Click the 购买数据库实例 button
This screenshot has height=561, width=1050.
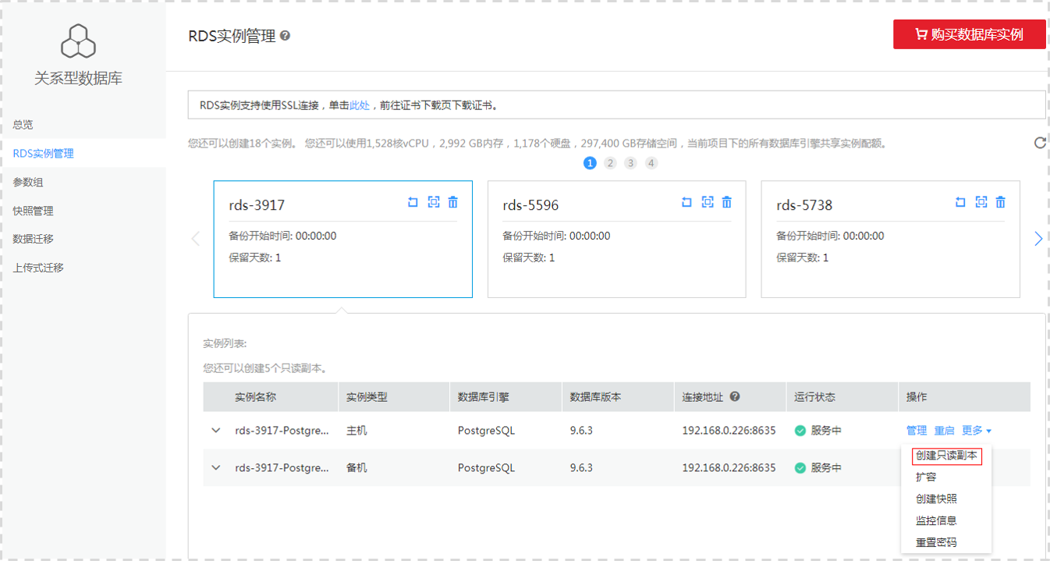[970, 34]
